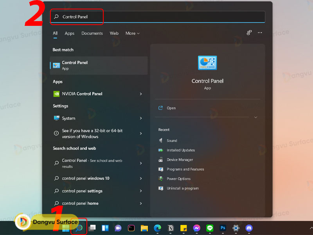Expand the More search filter menu
This screenshot has width=313, height=235.
(133, 33)
